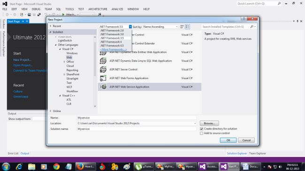Click Cancel in New Project dialog

coord(246,140)
